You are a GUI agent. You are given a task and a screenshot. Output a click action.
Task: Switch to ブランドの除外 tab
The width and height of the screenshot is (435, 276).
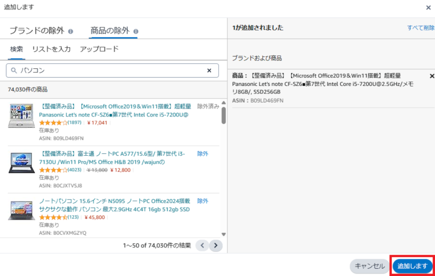[x=37, y=31]
